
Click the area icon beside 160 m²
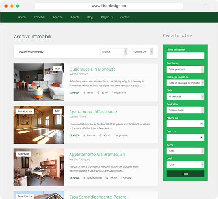click(98, 93)
